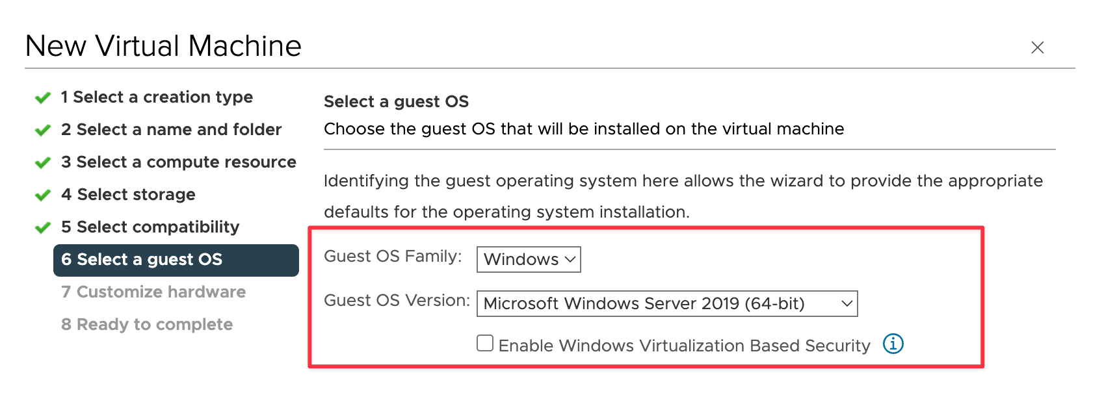Viewport: 1104px width, 417px height.
Task: Click step 8 Ready to complete
Action: coord(147,324)
